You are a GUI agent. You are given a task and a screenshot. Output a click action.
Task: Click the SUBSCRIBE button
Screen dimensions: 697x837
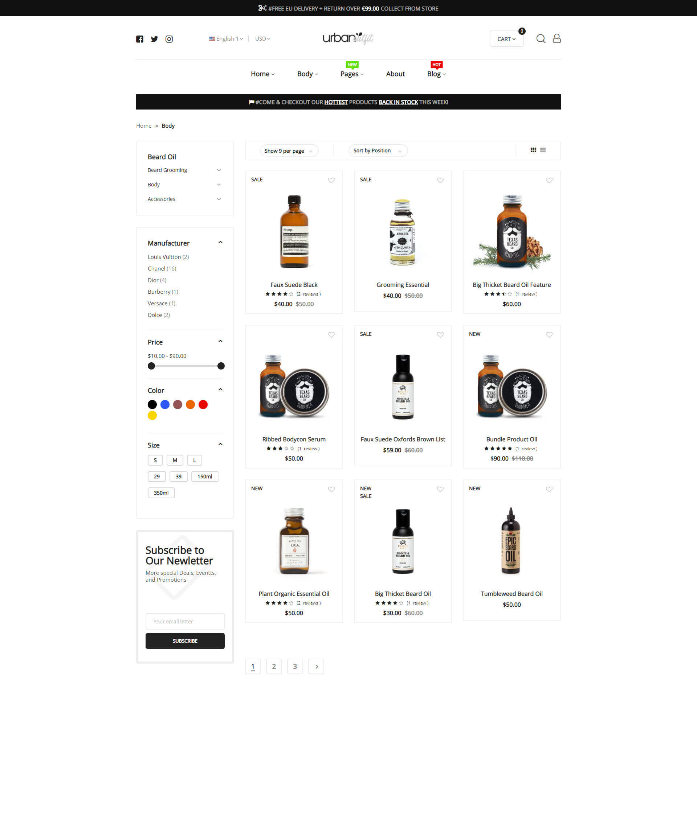(x=185, y=641)
